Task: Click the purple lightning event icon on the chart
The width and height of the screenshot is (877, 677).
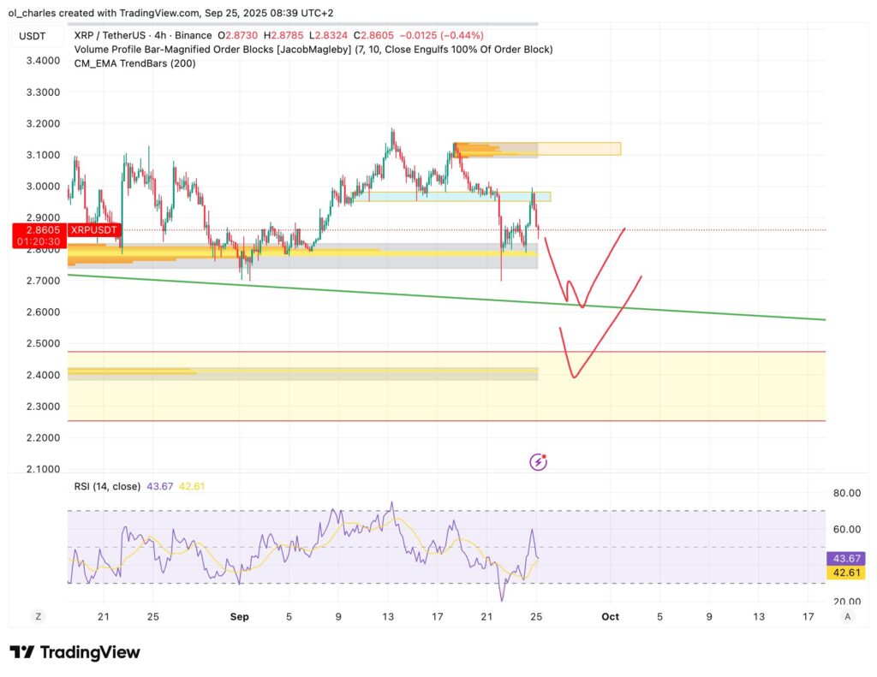Action: tap(536, 462)
